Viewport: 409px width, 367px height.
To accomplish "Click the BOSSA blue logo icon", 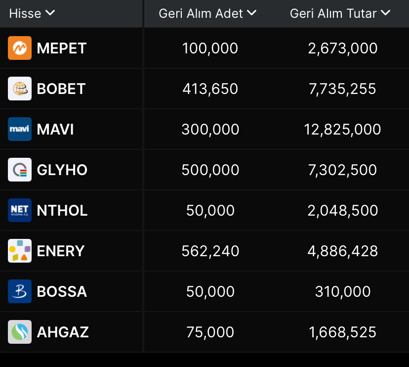I will [x=20, y=291].
